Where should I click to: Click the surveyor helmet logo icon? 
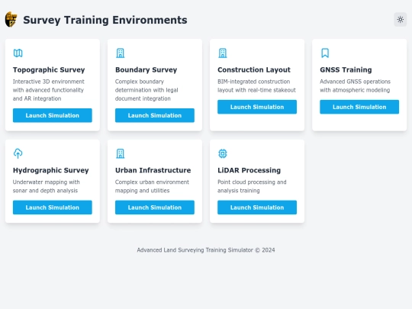[11, 19]
